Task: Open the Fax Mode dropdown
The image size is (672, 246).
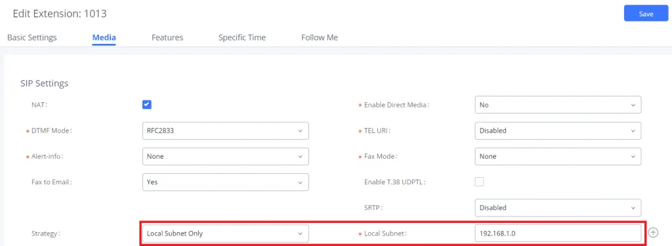Action: click(x=558, y=156)
